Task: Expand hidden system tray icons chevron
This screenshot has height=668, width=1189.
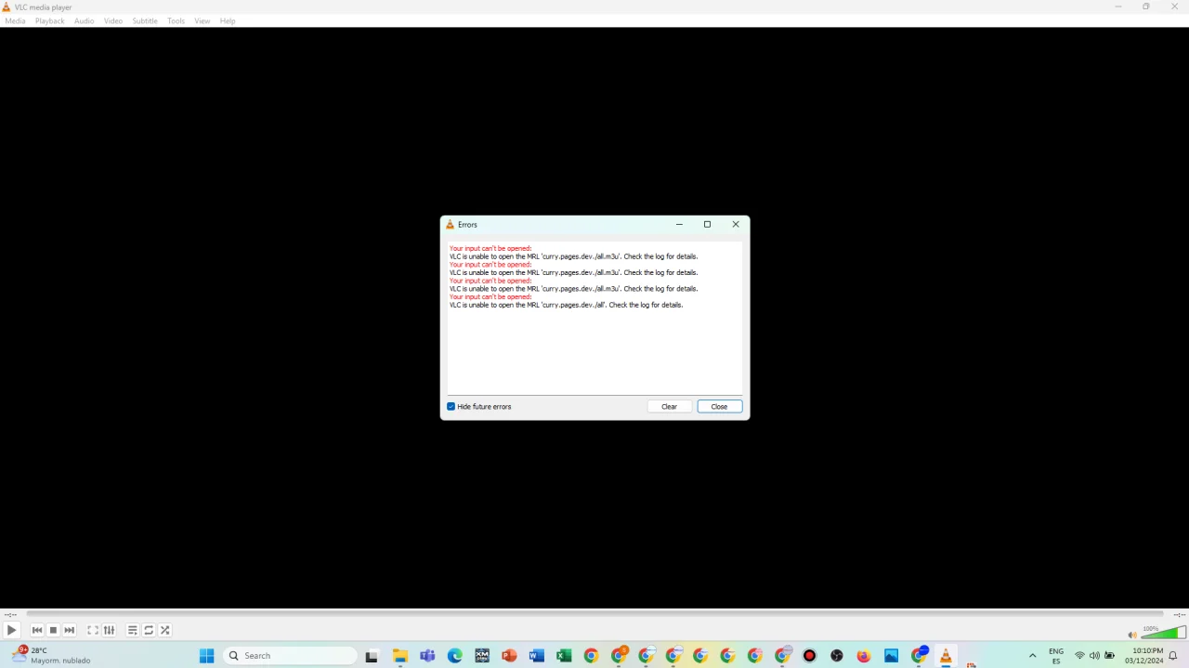Action: (1032, 656)
